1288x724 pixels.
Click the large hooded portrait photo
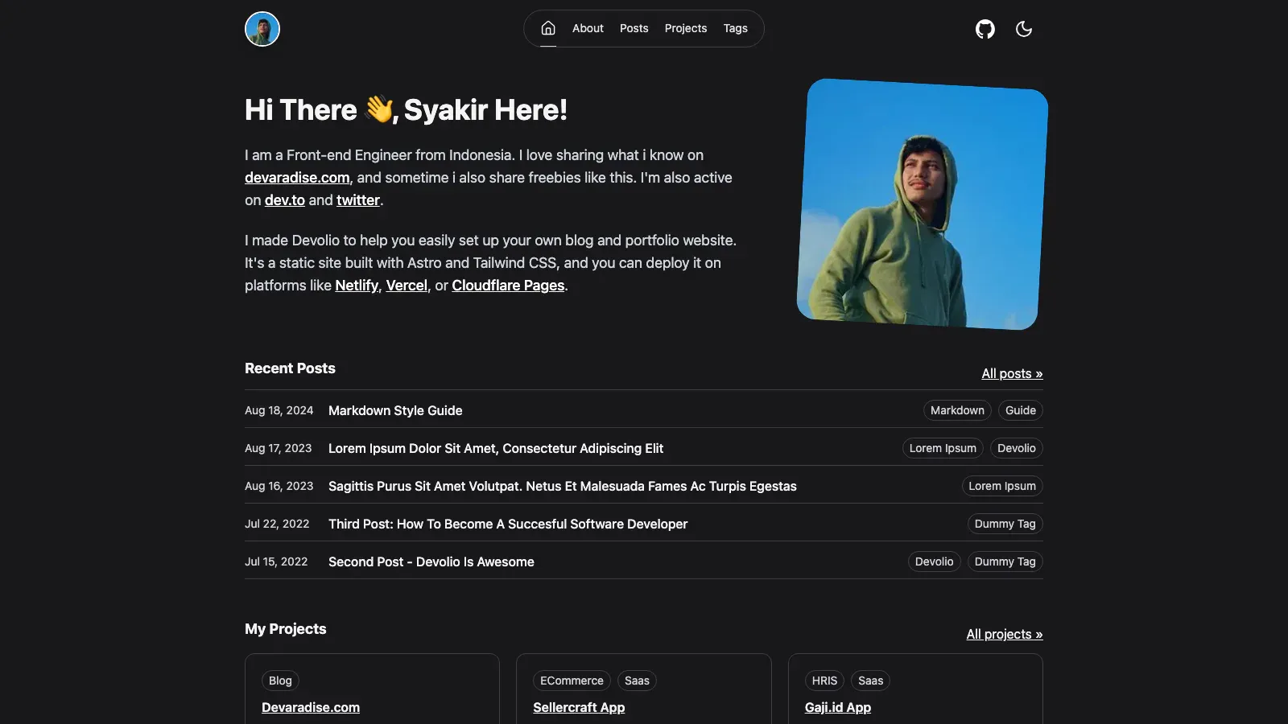923,204
